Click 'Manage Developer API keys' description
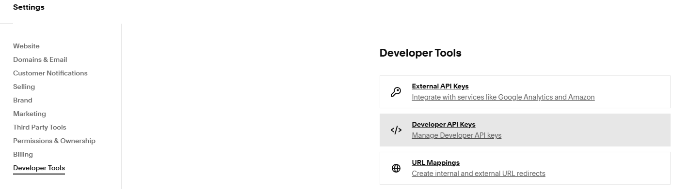This screenshot has height=189, width=689. [x=457, y=135]
